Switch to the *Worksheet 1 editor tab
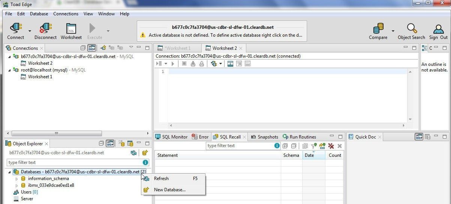 [177, 48]
